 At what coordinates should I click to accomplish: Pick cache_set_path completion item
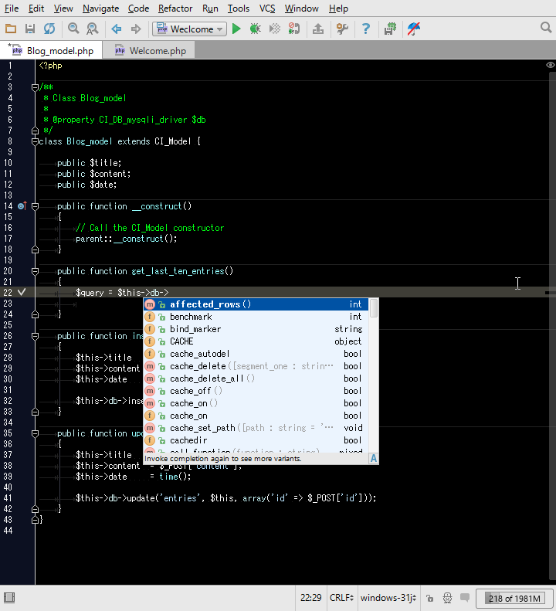tap(256, 428)
